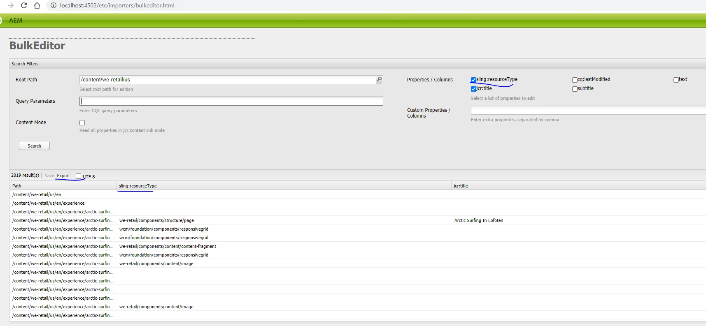Click the Content Mode label
This screenshot has width=706, height=326.
pyautogui.click(x=31, y=123)
